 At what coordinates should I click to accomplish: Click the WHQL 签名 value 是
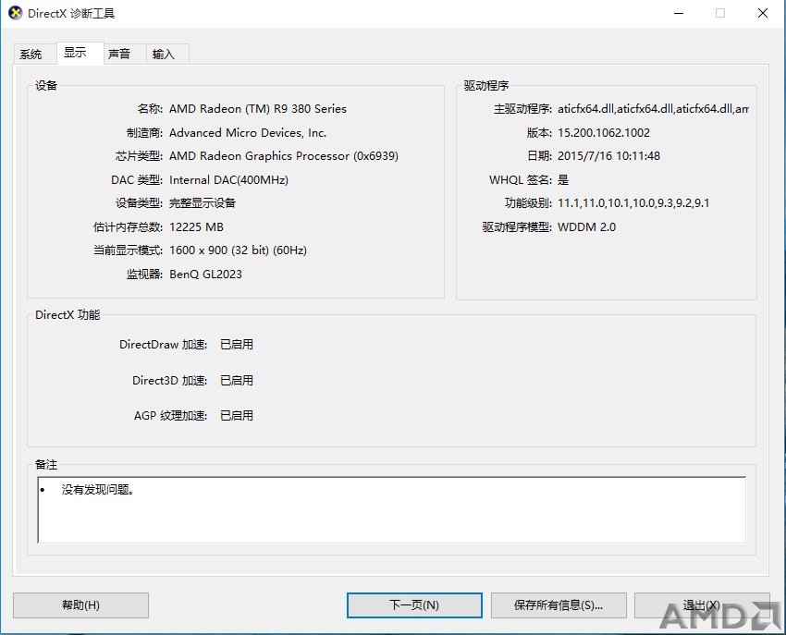tap(563, 180)
